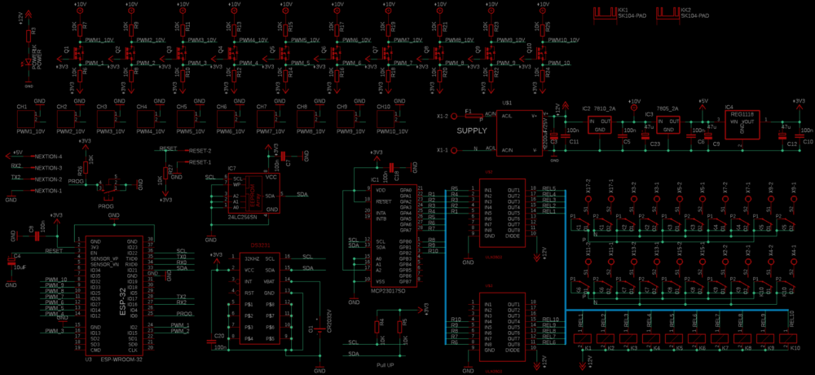Viewport: 815px width, 375px height.
Task: Click the NEXTION-1 connector label
Action: (48, 191)
